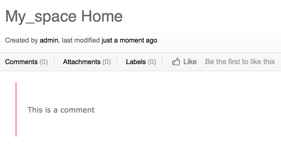Click the 'Created by' text
Screen dimensions: 281x168
coord(21,40)
